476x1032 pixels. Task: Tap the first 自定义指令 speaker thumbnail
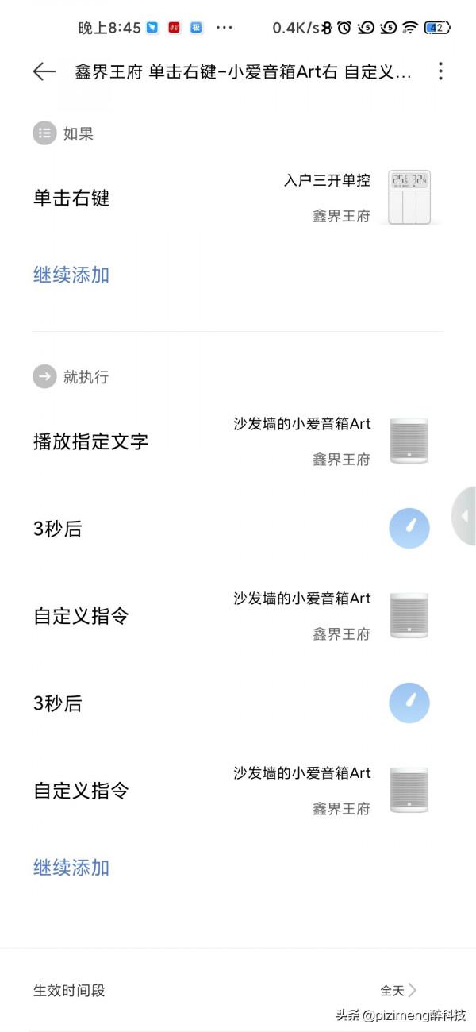(x=409, y=615)
